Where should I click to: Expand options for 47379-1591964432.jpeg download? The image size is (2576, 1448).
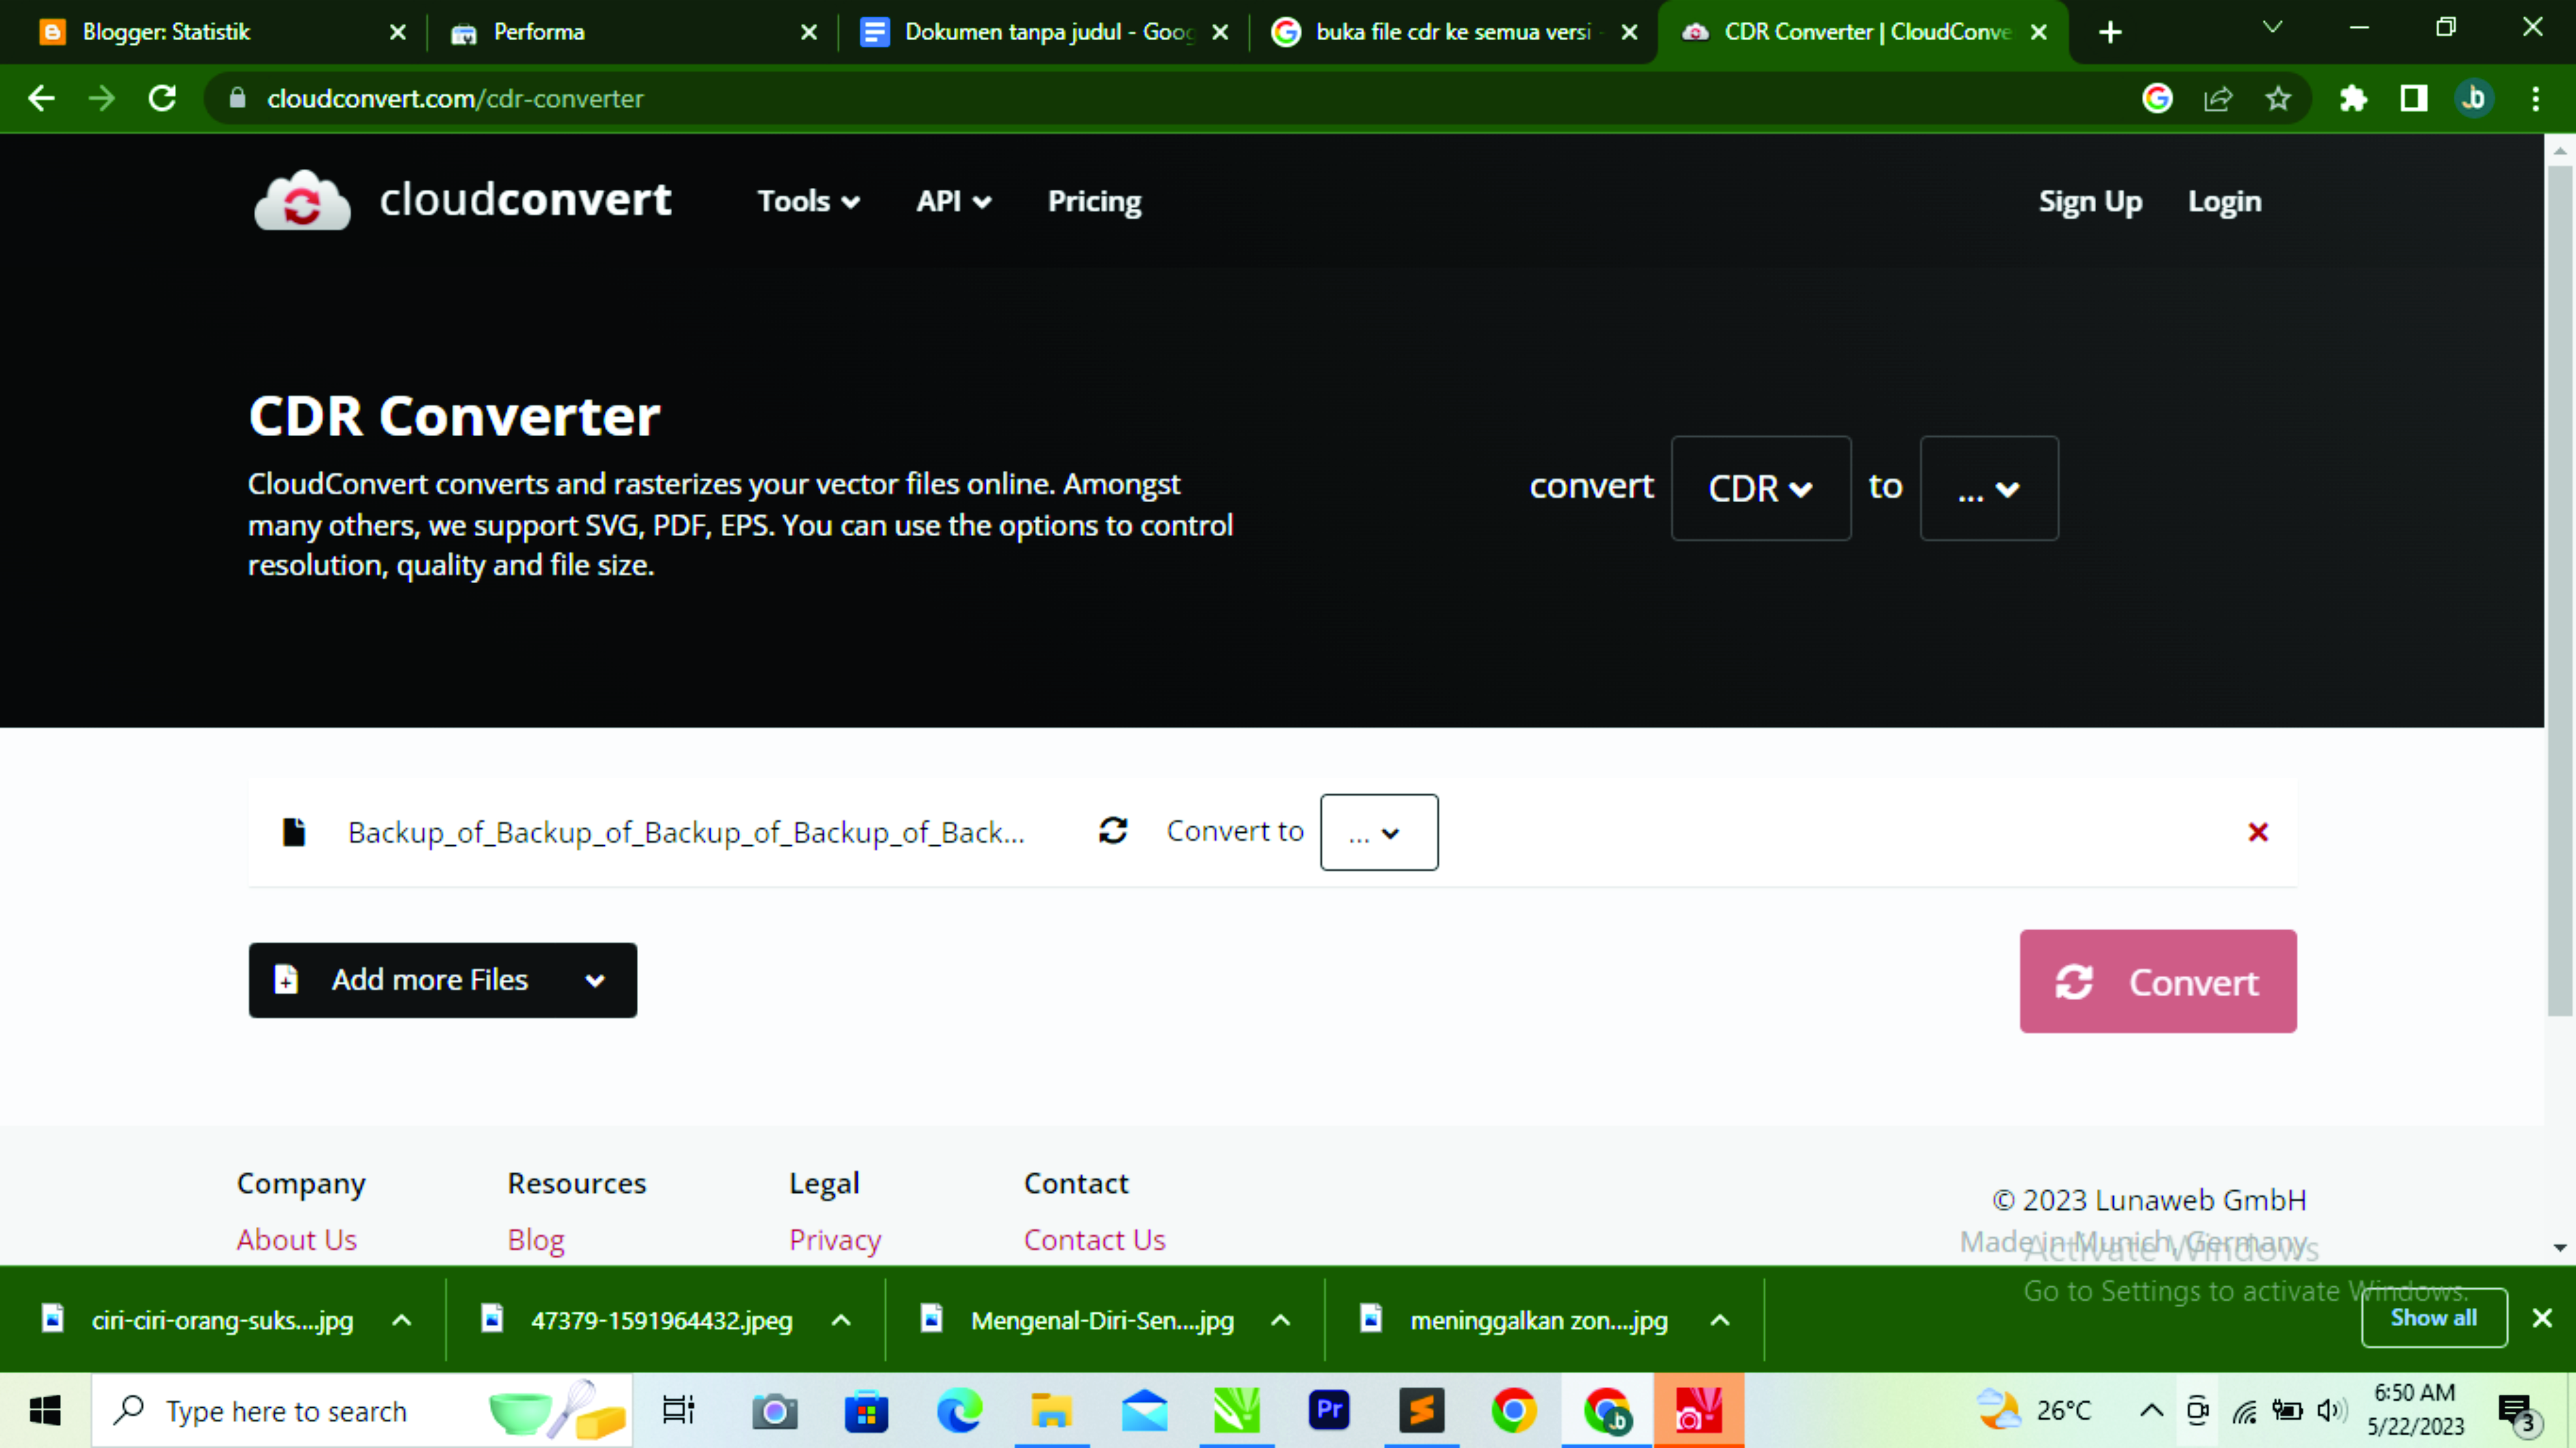tap(842, 1320)
